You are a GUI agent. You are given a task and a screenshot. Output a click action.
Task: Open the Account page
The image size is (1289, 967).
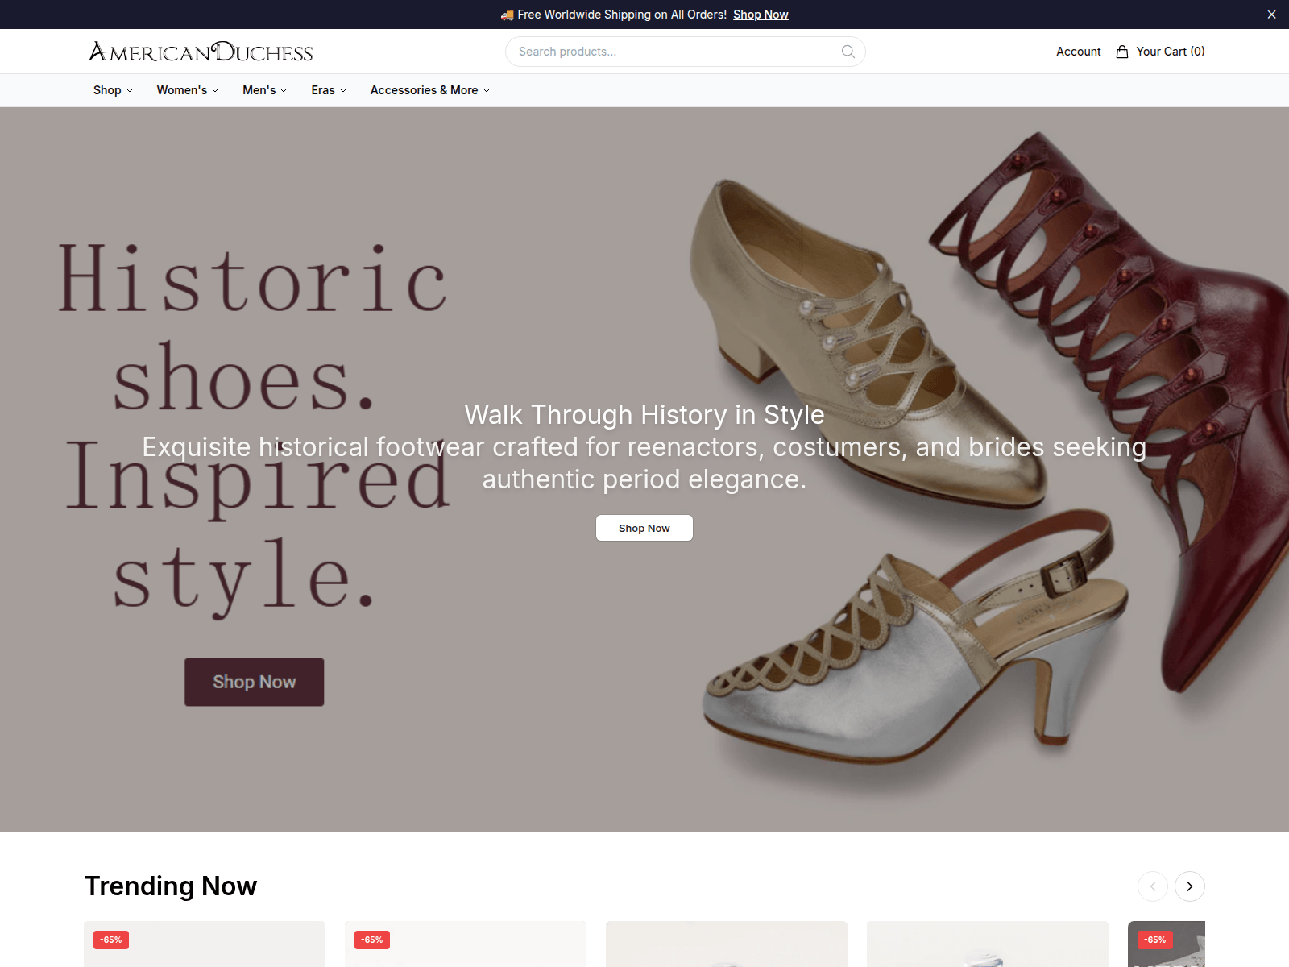coord(1078,52)
